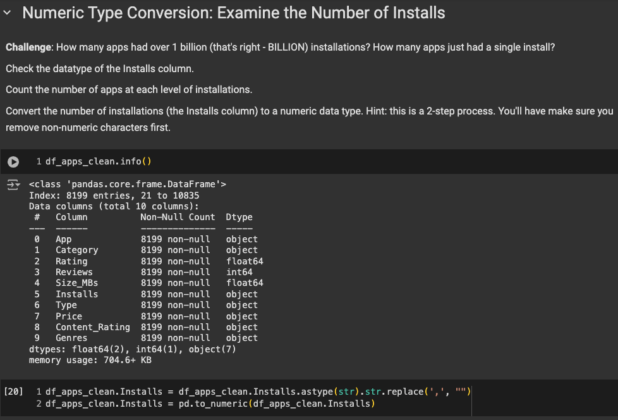
Task: Click the Dtype column header
Action: click(x=239, y=217)
